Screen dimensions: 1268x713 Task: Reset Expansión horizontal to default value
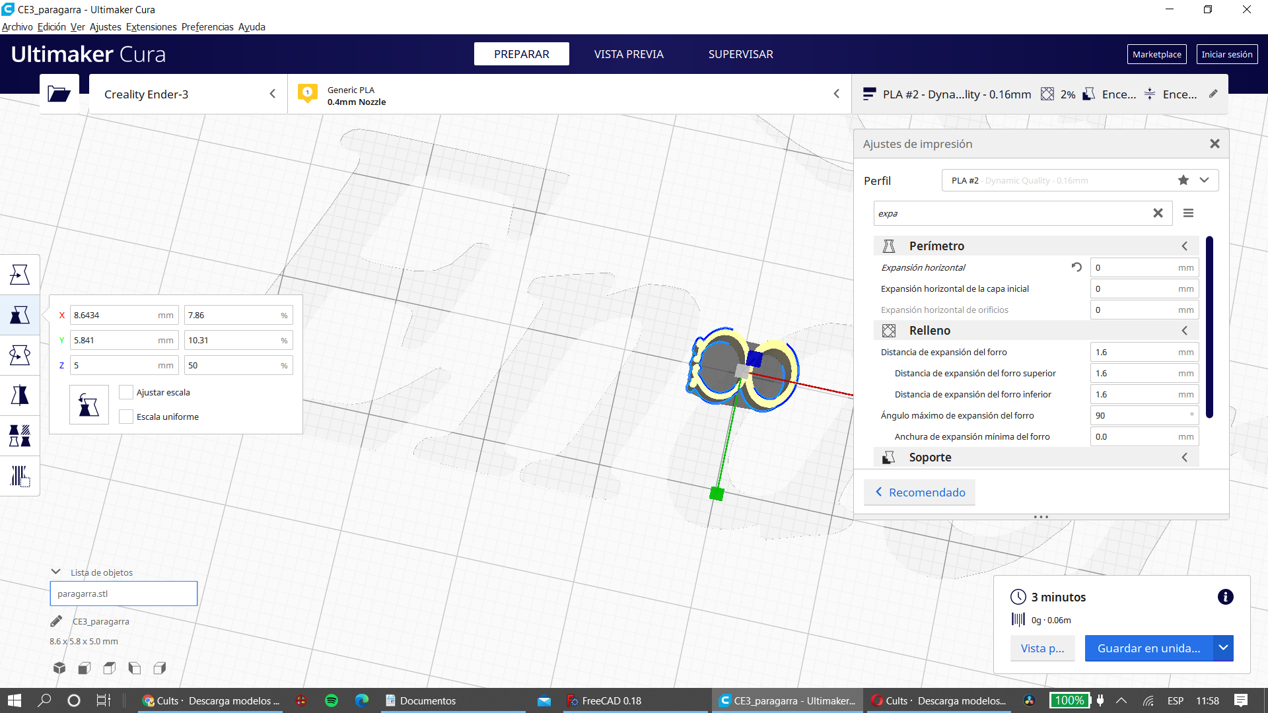(1076, 267)
